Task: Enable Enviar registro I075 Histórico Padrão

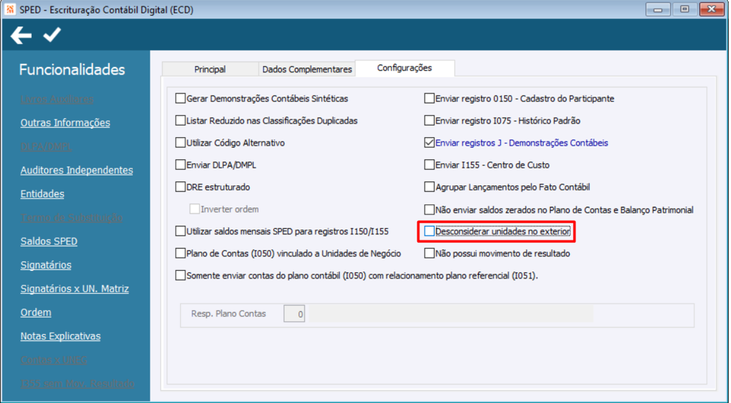Action: tap(429, 121)
